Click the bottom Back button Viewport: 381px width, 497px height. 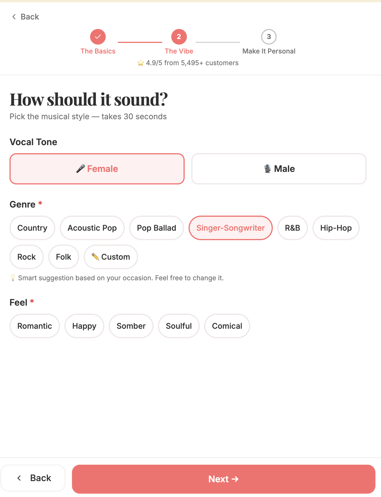coord(33,478)
